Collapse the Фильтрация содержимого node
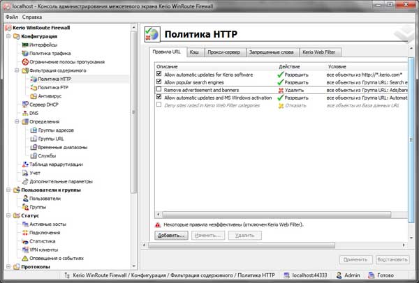 (x=17, y=70)
